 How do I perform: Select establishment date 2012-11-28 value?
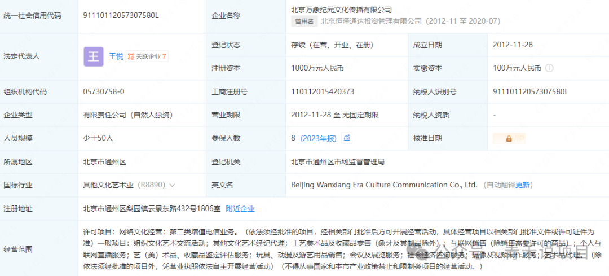click(513, 45)
